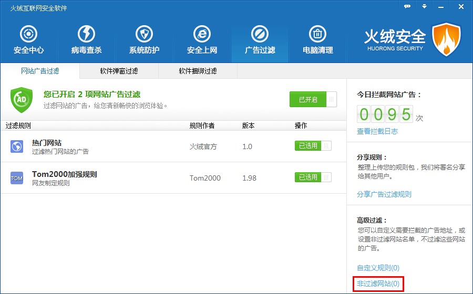Switch to 软件捆绑过滤 tab
This screenshot has width=473, height=294.
198,71
